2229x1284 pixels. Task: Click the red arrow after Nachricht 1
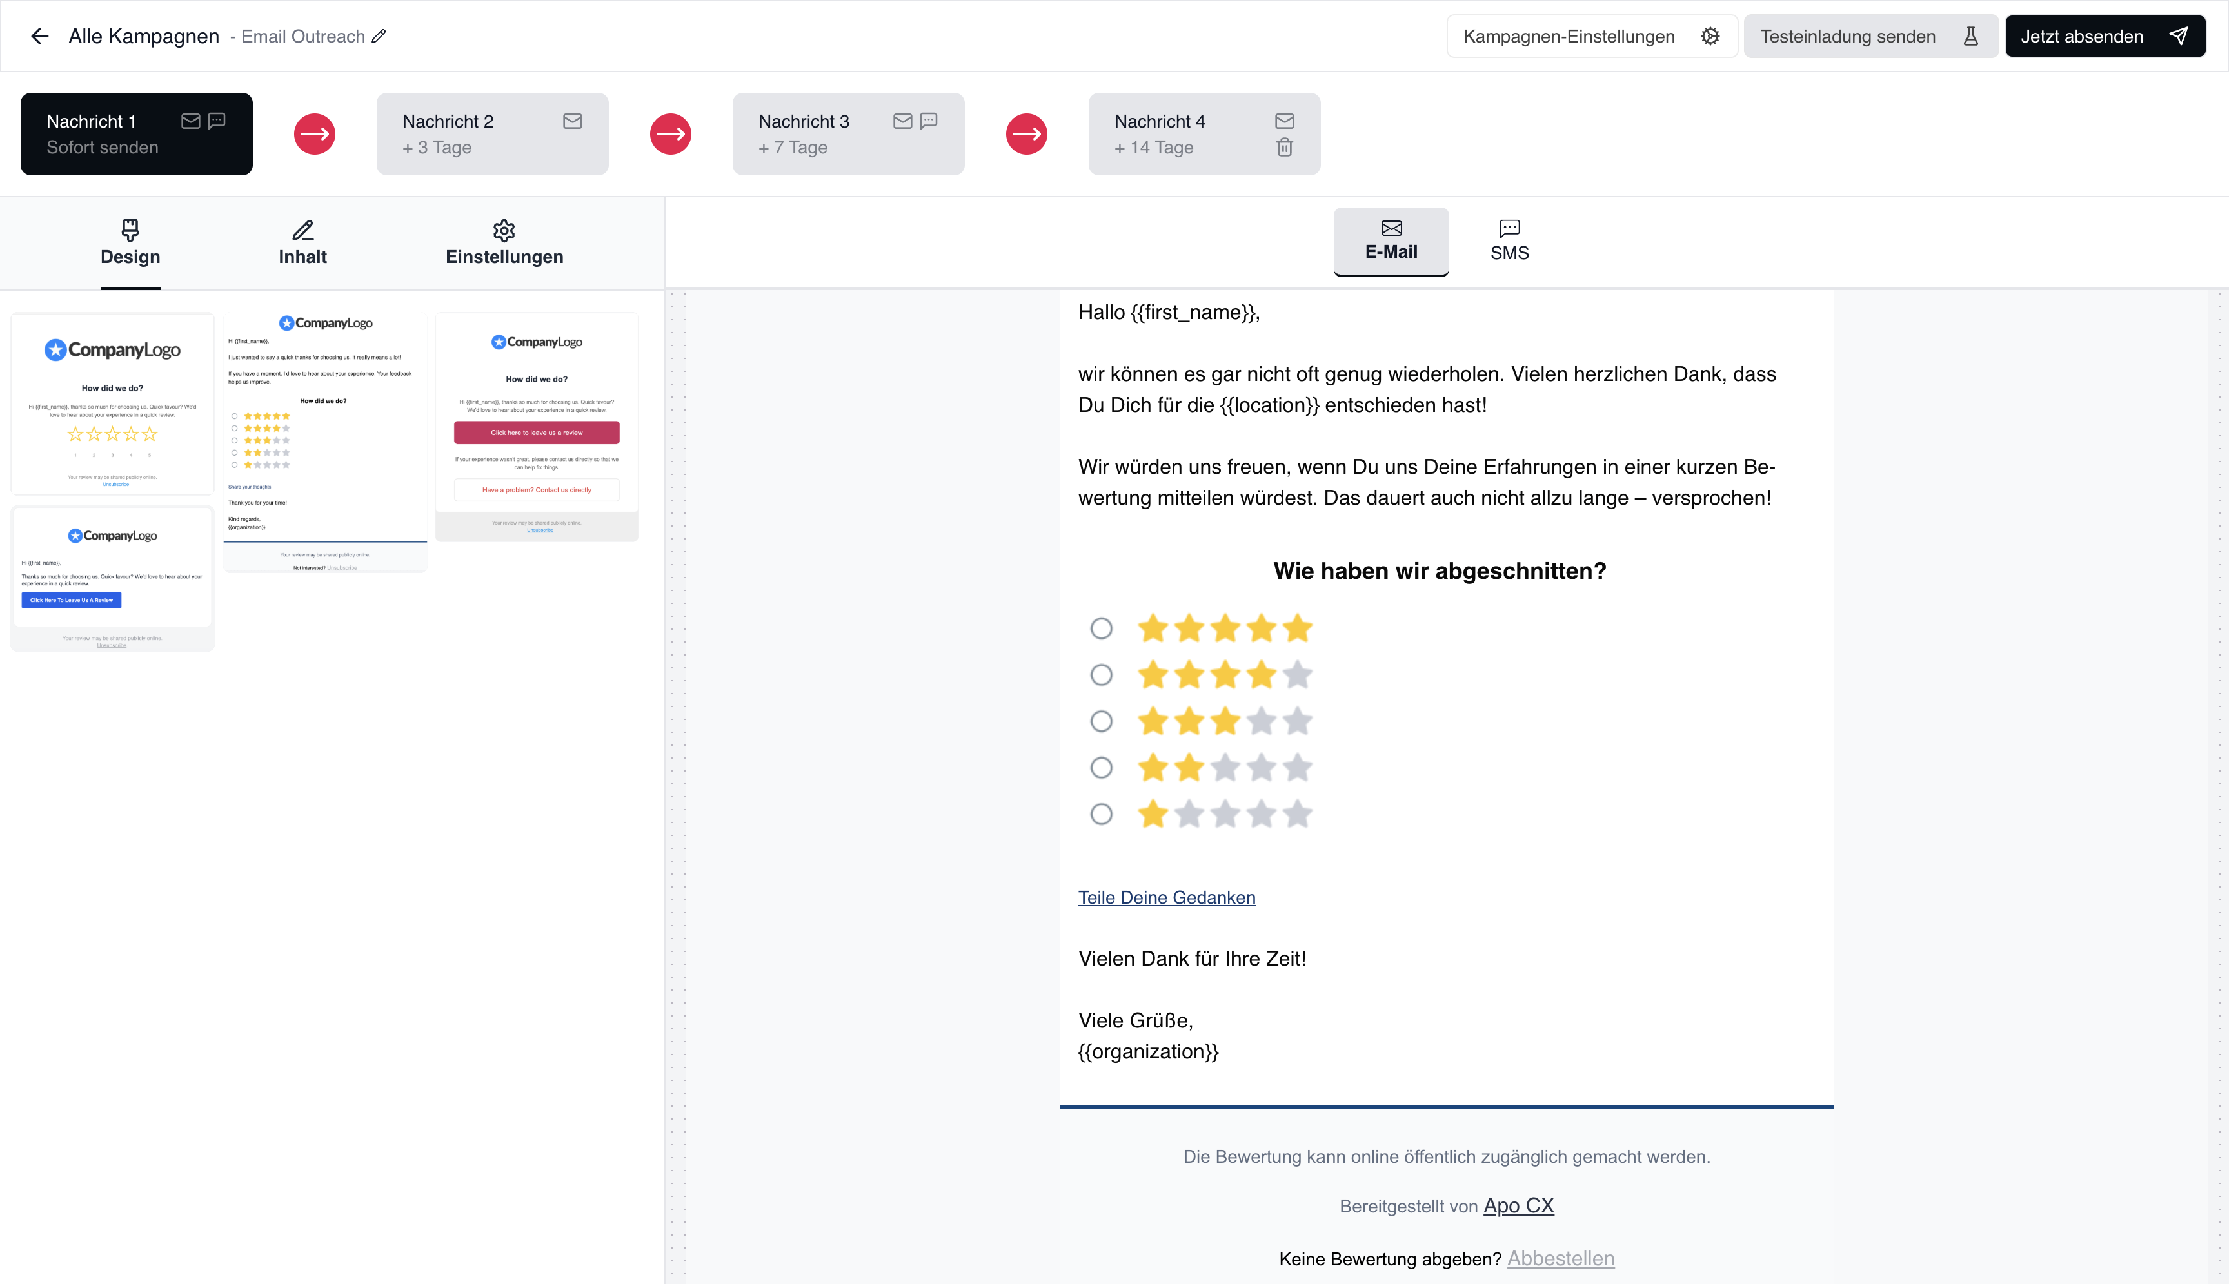(x=314, y=134)
